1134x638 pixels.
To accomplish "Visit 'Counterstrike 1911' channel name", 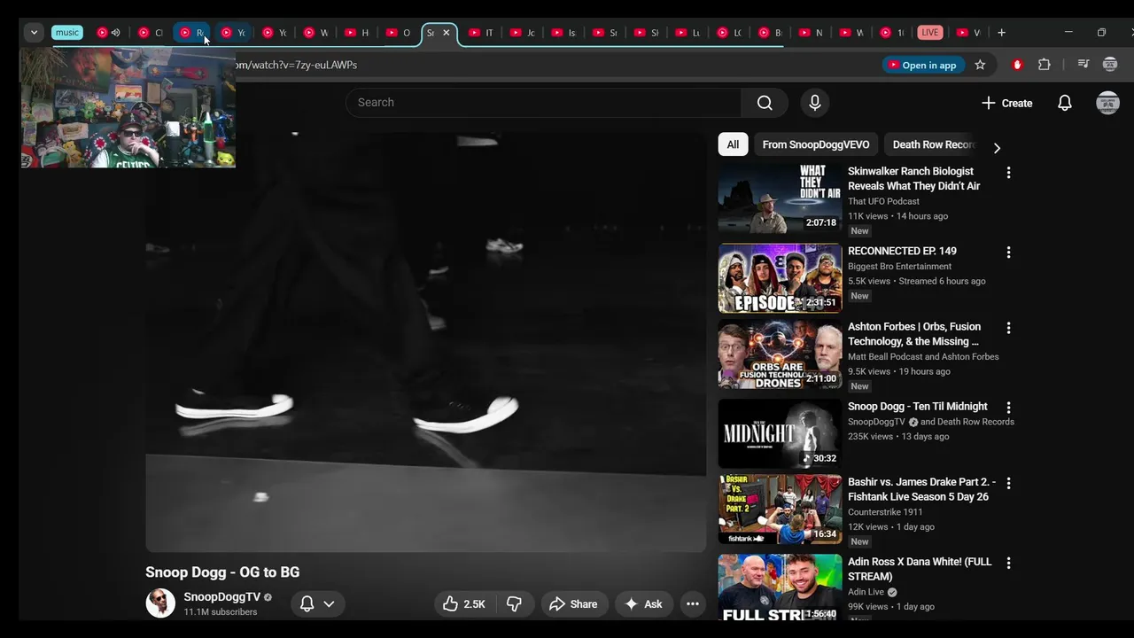I will [x=885, y=512].
